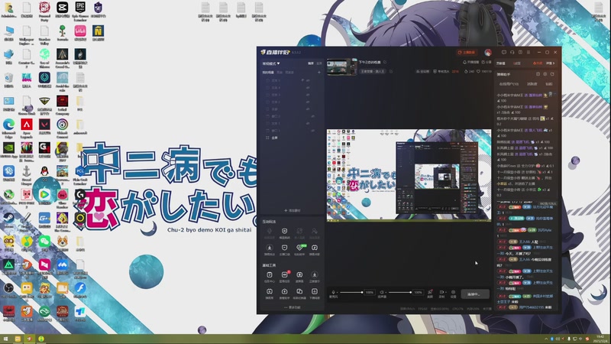The width and height of the screenshot is (611, 344).
Task: Open the orange 主播数据 button
Action: point(467,52)
